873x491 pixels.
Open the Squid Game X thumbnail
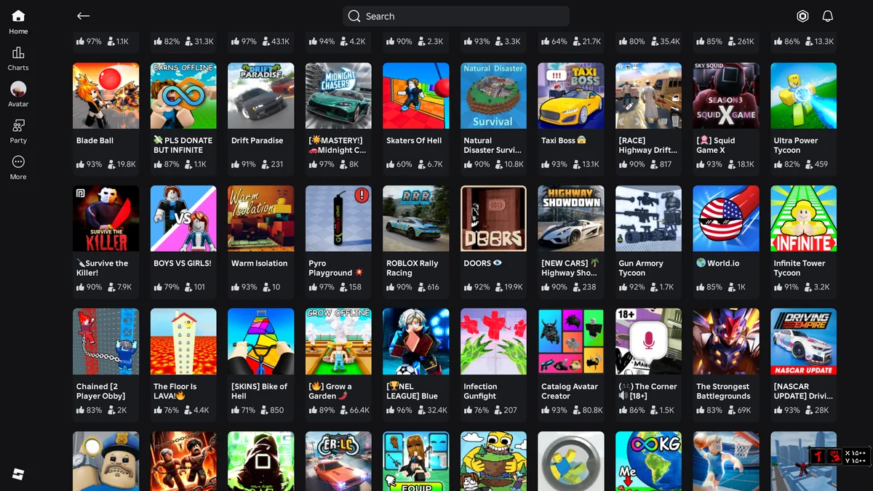click(x=726, y=96)
